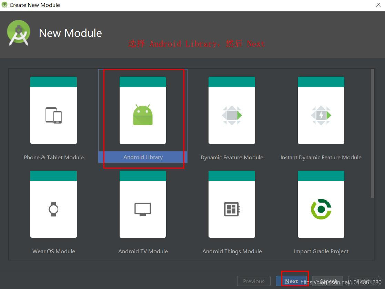Image resolution: width=385 pixels, height=289 pixels.
Task: Pick the Android TV Module icon
Action: [143, 209]
